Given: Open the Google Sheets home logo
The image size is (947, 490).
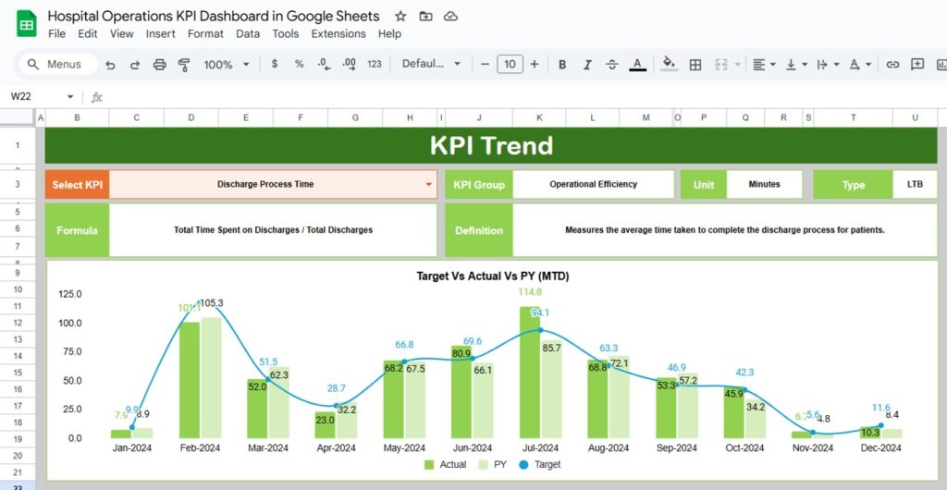Looking at the screenshot, I should pyautogui.click(x=27, y=24).
